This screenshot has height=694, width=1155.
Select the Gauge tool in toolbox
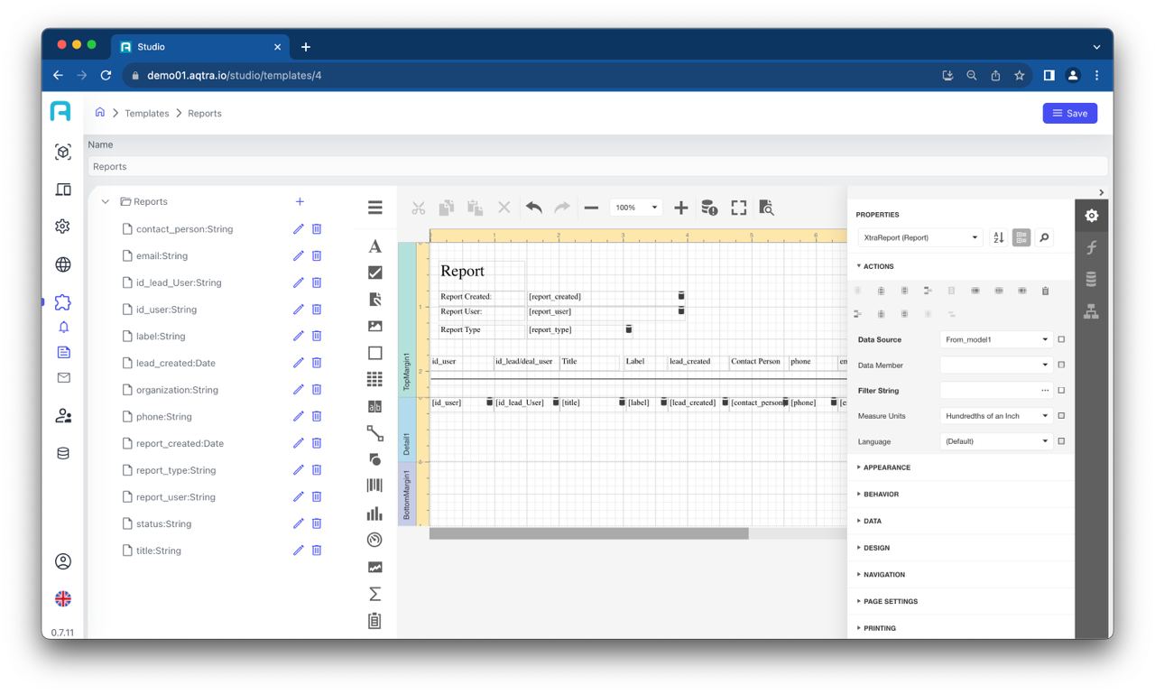click(x=375, y=540)
